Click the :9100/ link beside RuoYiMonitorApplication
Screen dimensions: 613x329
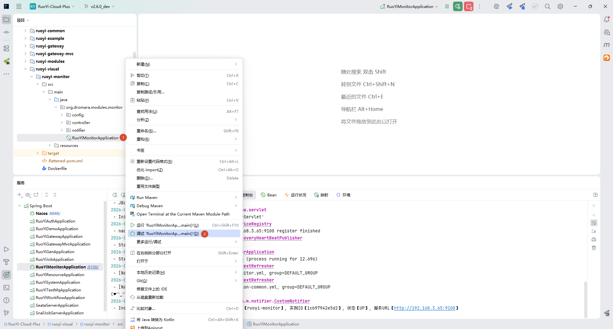tap(93, 267)
